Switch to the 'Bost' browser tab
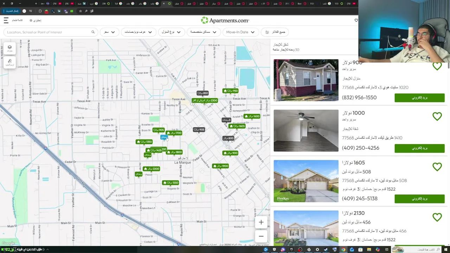This screenshot has width=450, height=253. point(301,4)
